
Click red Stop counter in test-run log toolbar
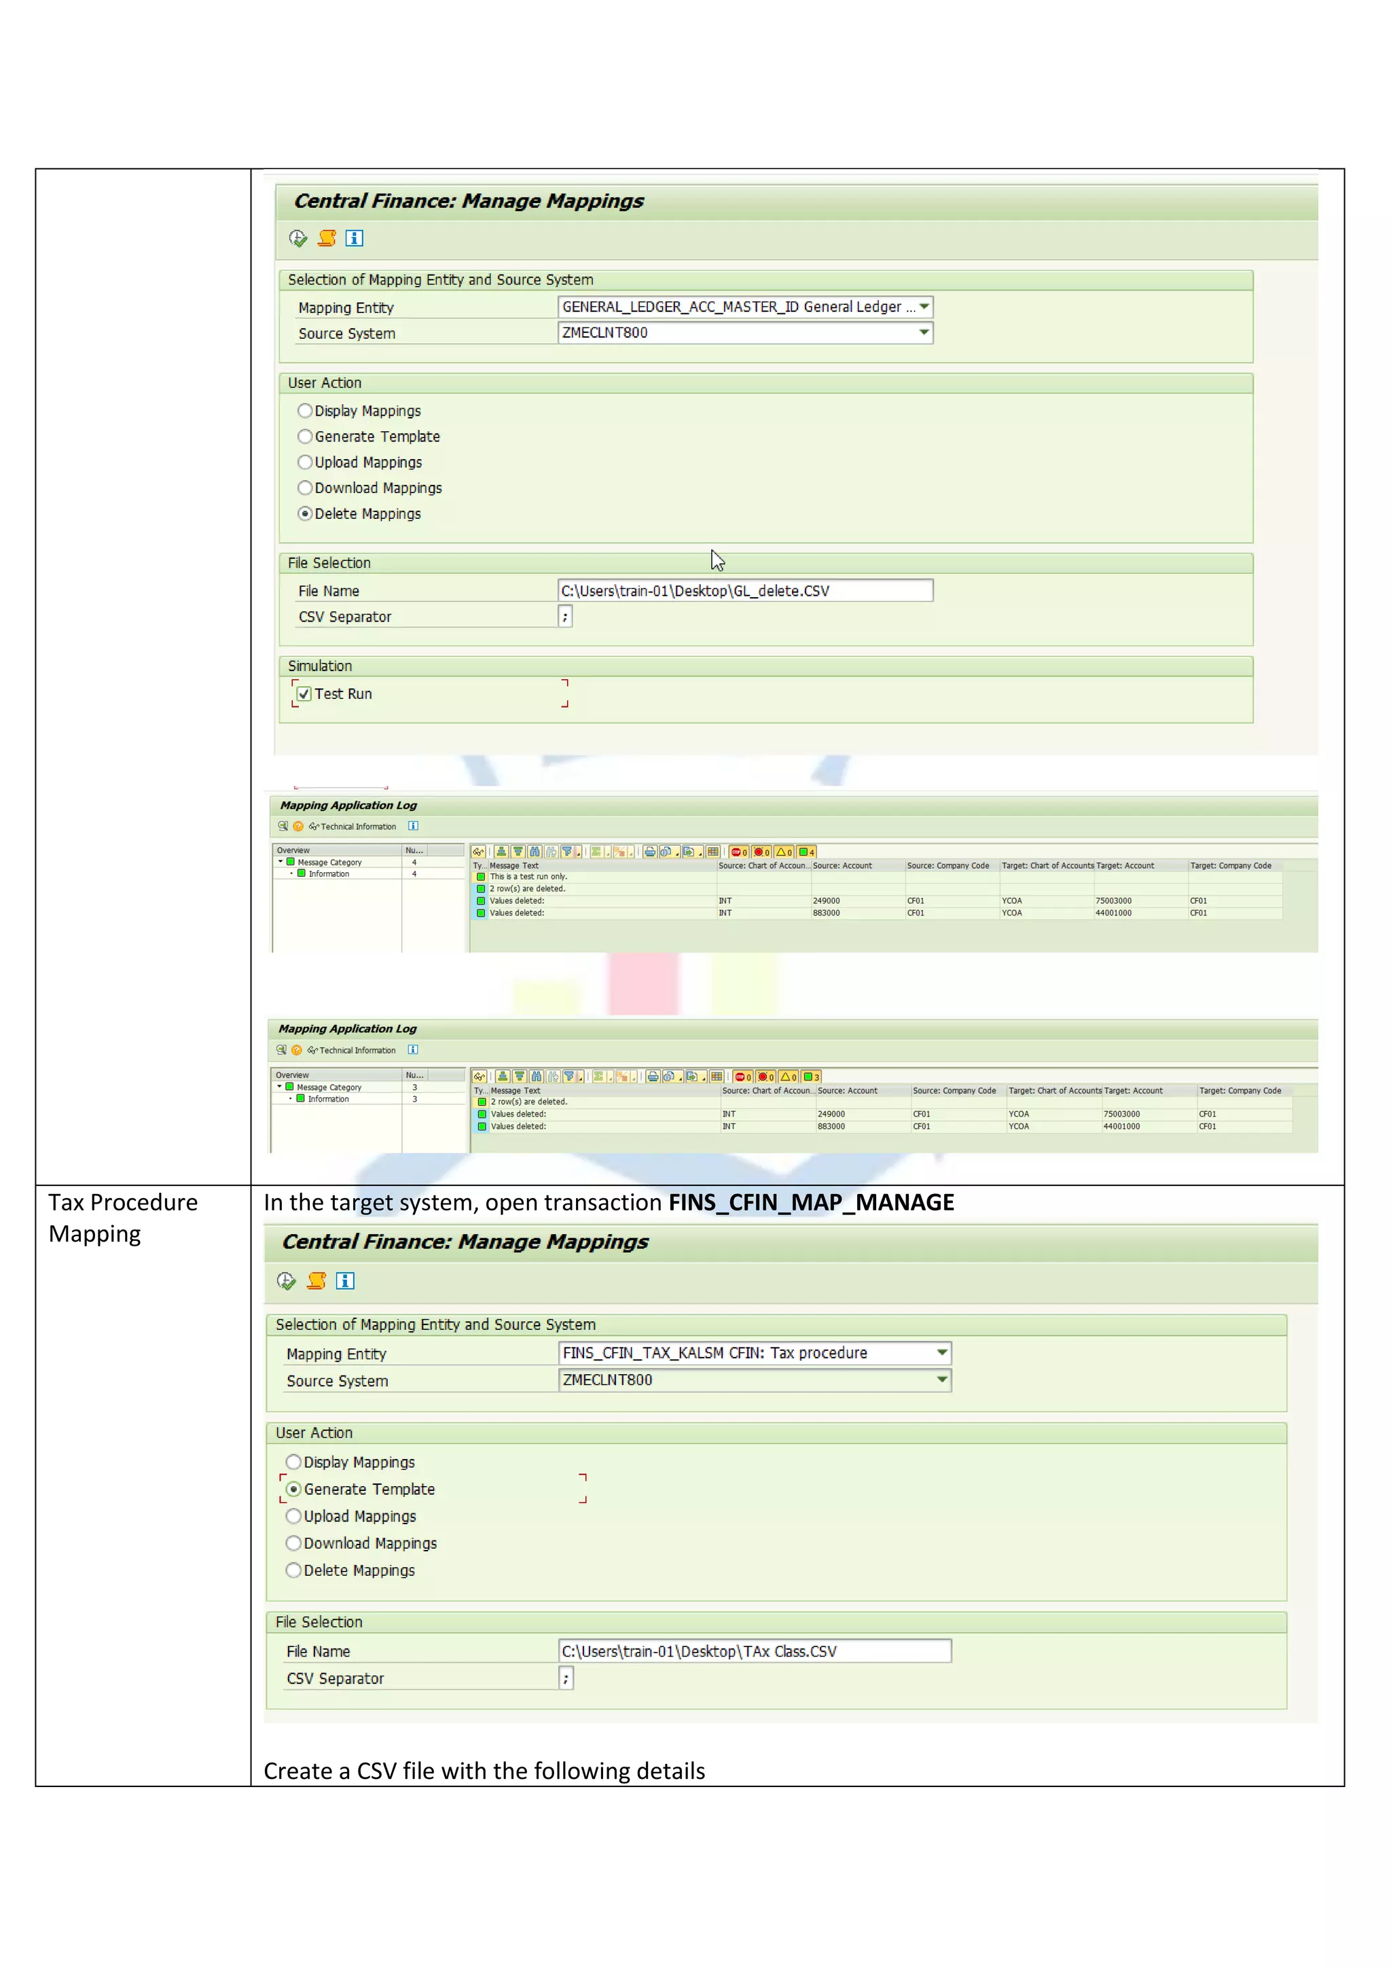click(x=739, y=852)
